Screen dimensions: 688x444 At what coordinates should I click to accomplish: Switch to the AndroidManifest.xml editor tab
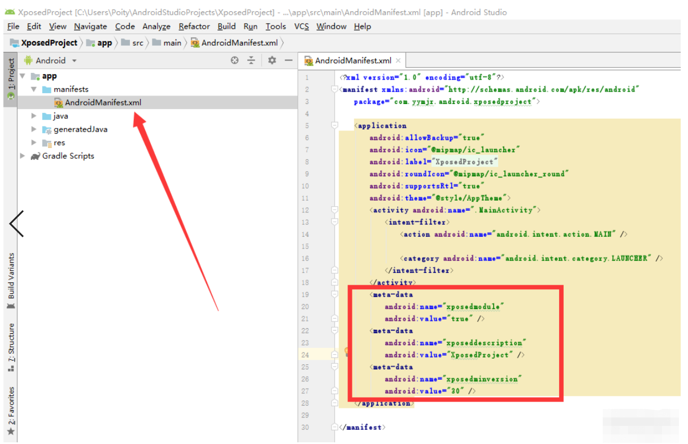352,60
